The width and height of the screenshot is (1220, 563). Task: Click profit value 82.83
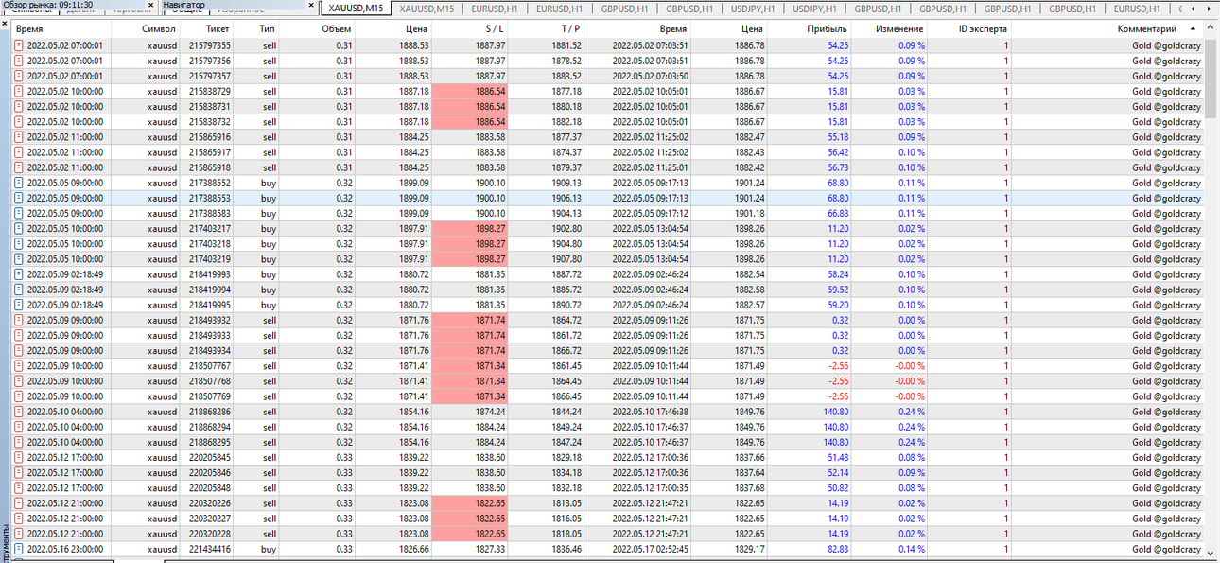pyautogui.click(x=838, y=549)
